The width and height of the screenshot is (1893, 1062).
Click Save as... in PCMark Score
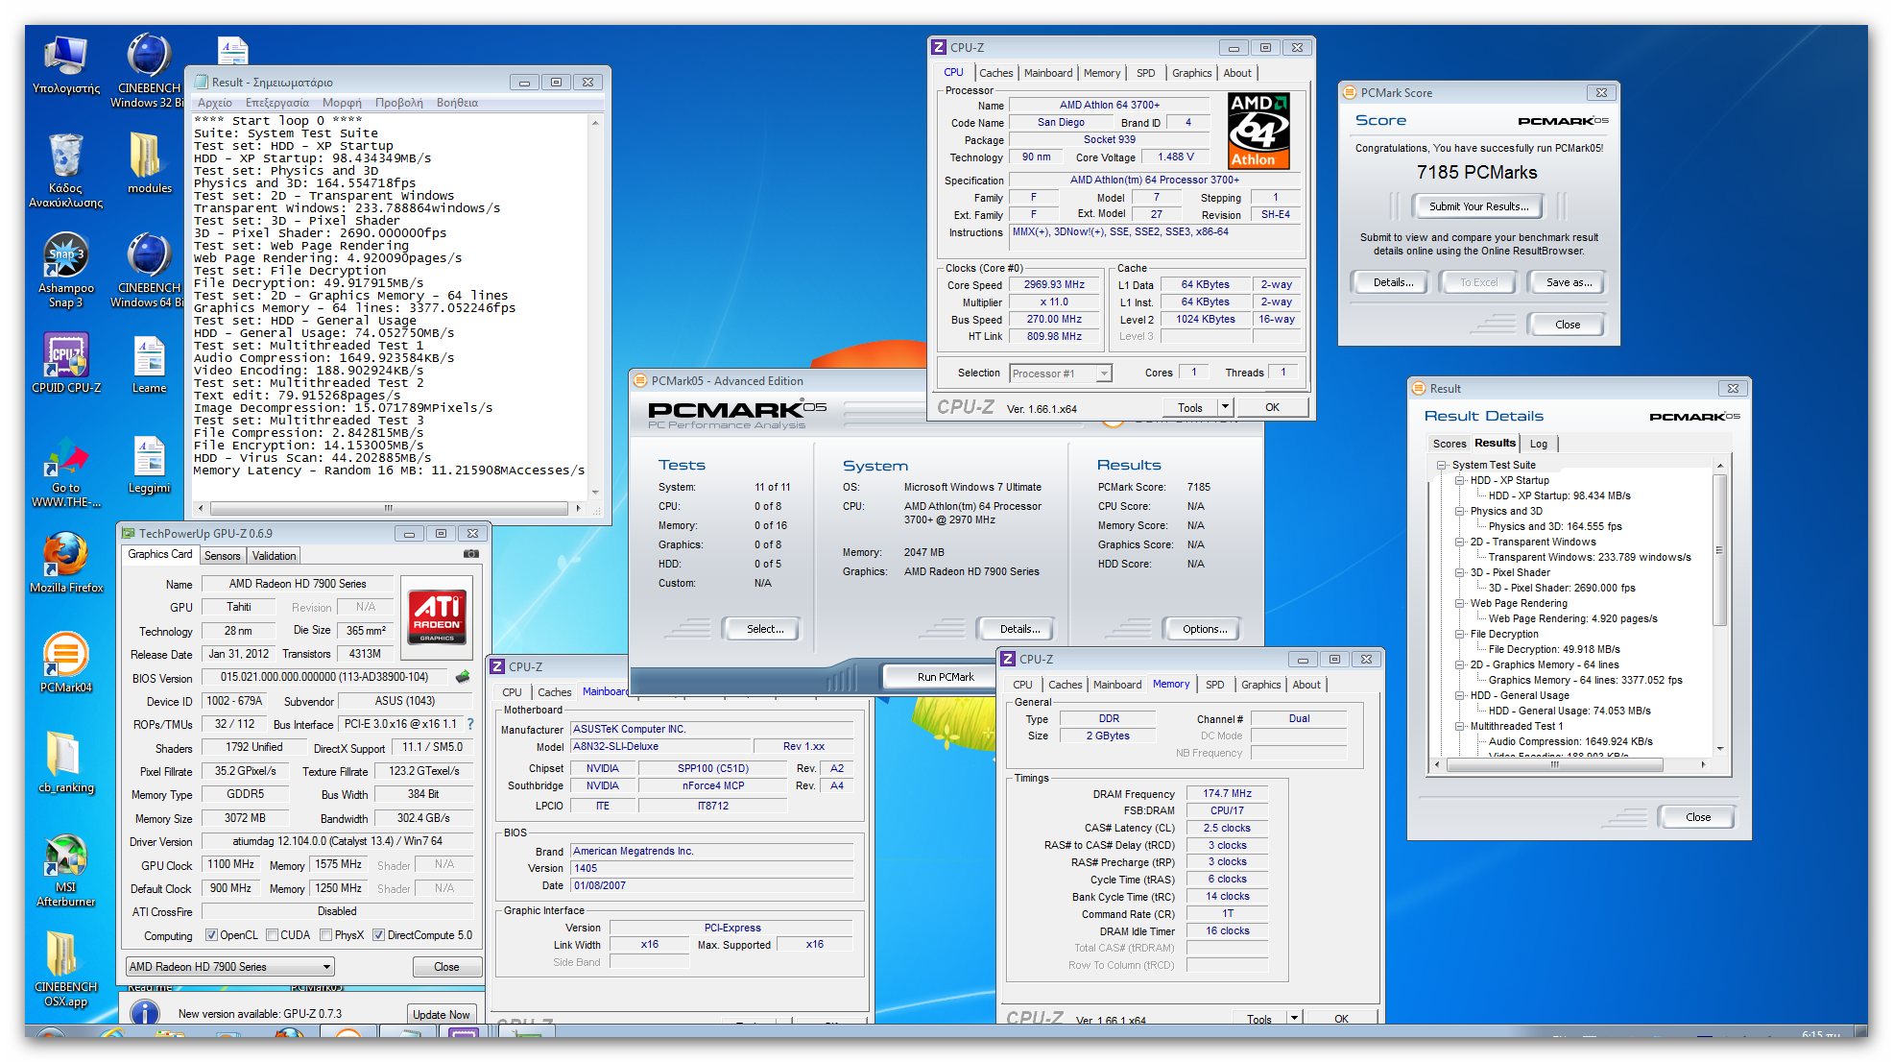[x=1569, y=282]
